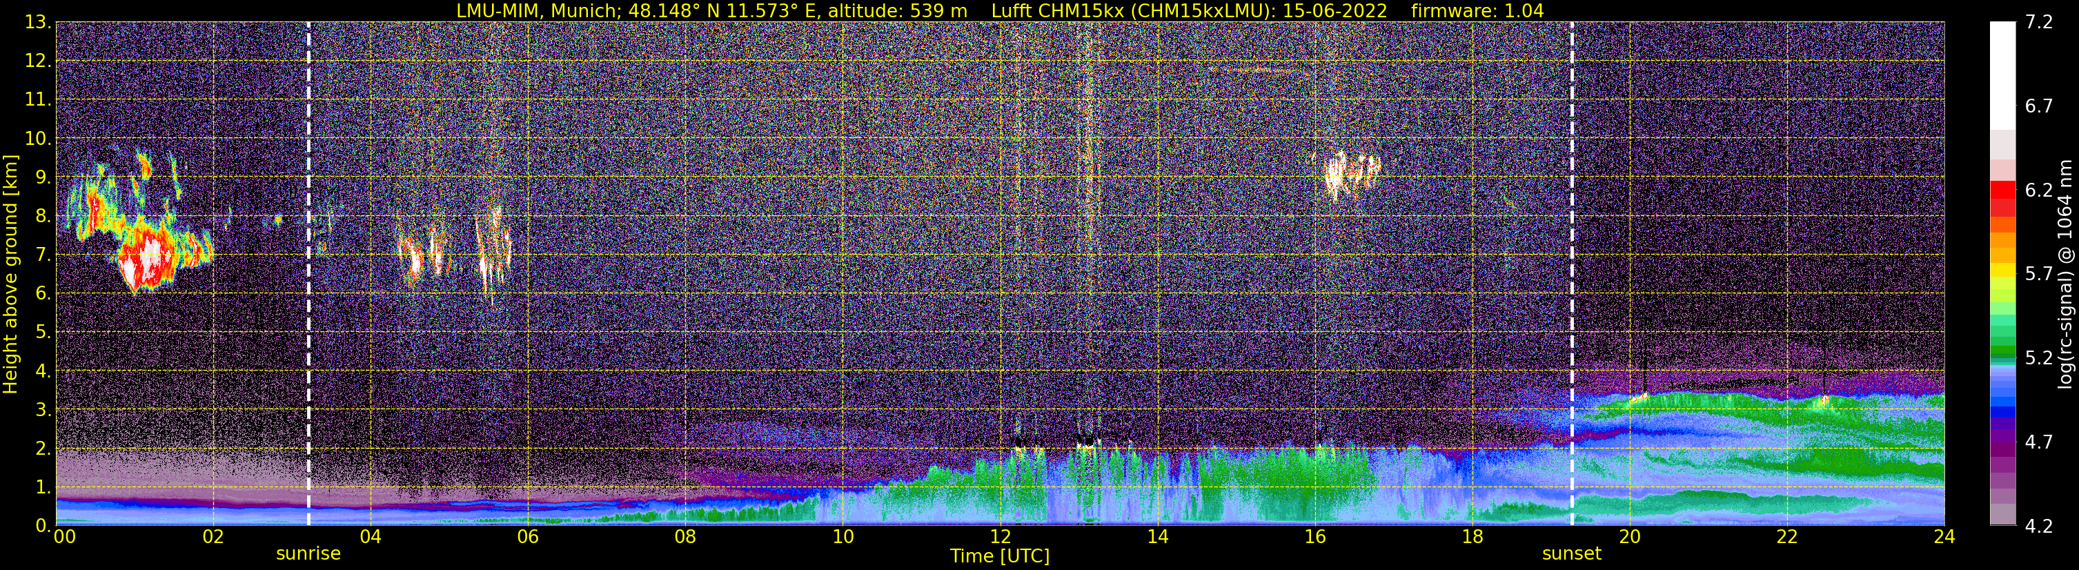
Task: Click the dashed white sunrise marker line
Action: click(x=308, y=274)
